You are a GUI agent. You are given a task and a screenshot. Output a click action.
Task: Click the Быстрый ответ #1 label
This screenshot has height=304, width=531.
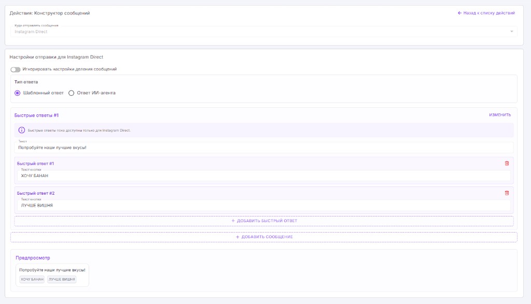point(35,164)
